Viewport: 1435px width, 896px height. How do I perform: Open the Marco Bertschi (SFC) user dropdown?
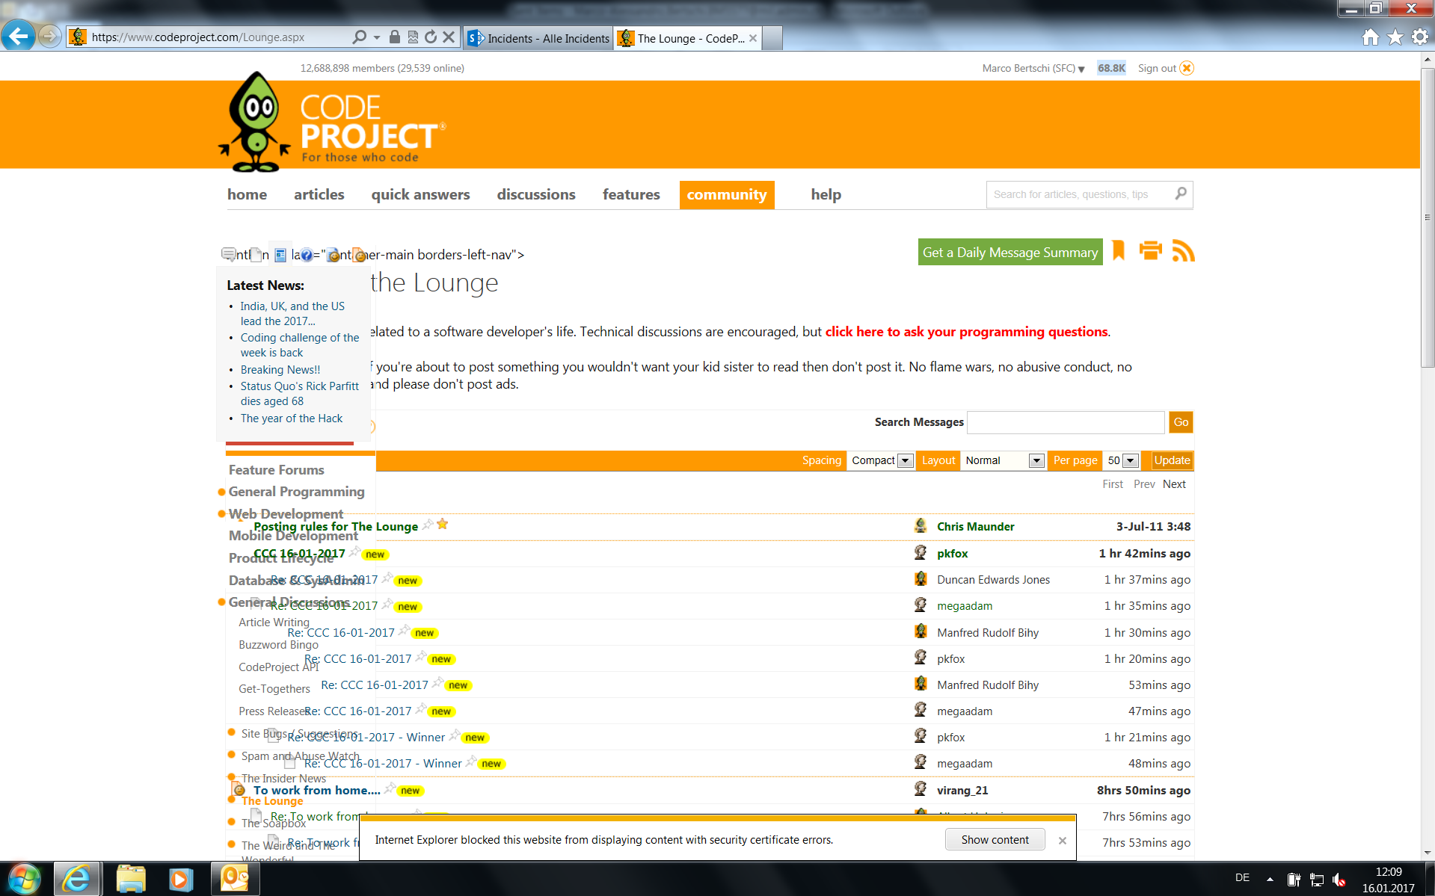click(x=1033, y=68)
